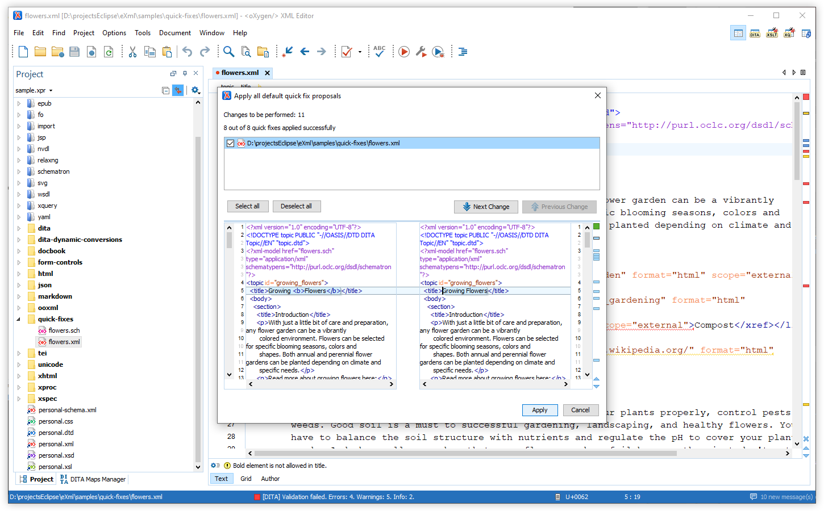Open the Document menu
Screen dimensions: 824x511
click(x=175, y=33)
